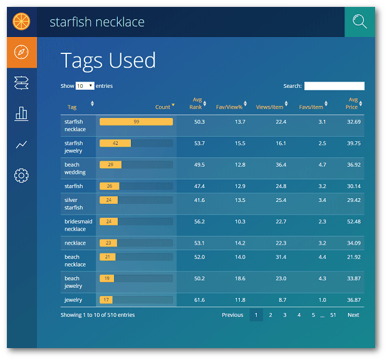The image size is (387, 360).
Task: Click Views/Item value 36.4
Action: click(x=281, y=165)
